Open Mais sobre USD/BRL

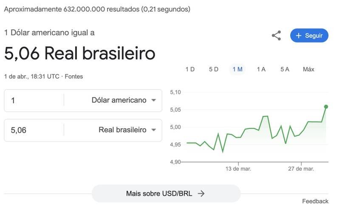pos(166,193)
